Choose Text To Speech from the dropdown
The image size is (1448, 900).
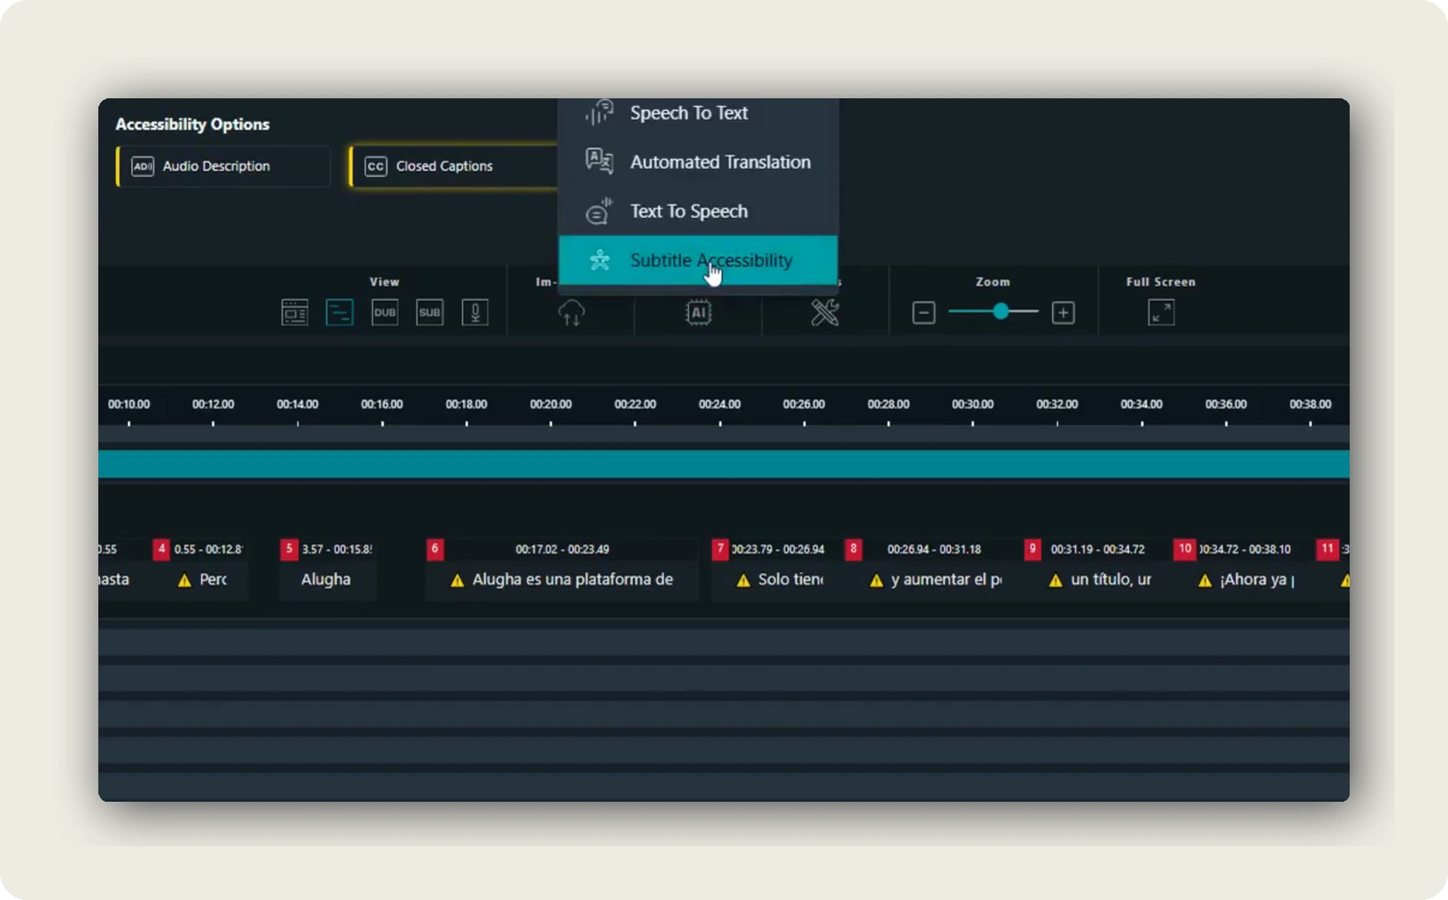(x=688, y=211)
